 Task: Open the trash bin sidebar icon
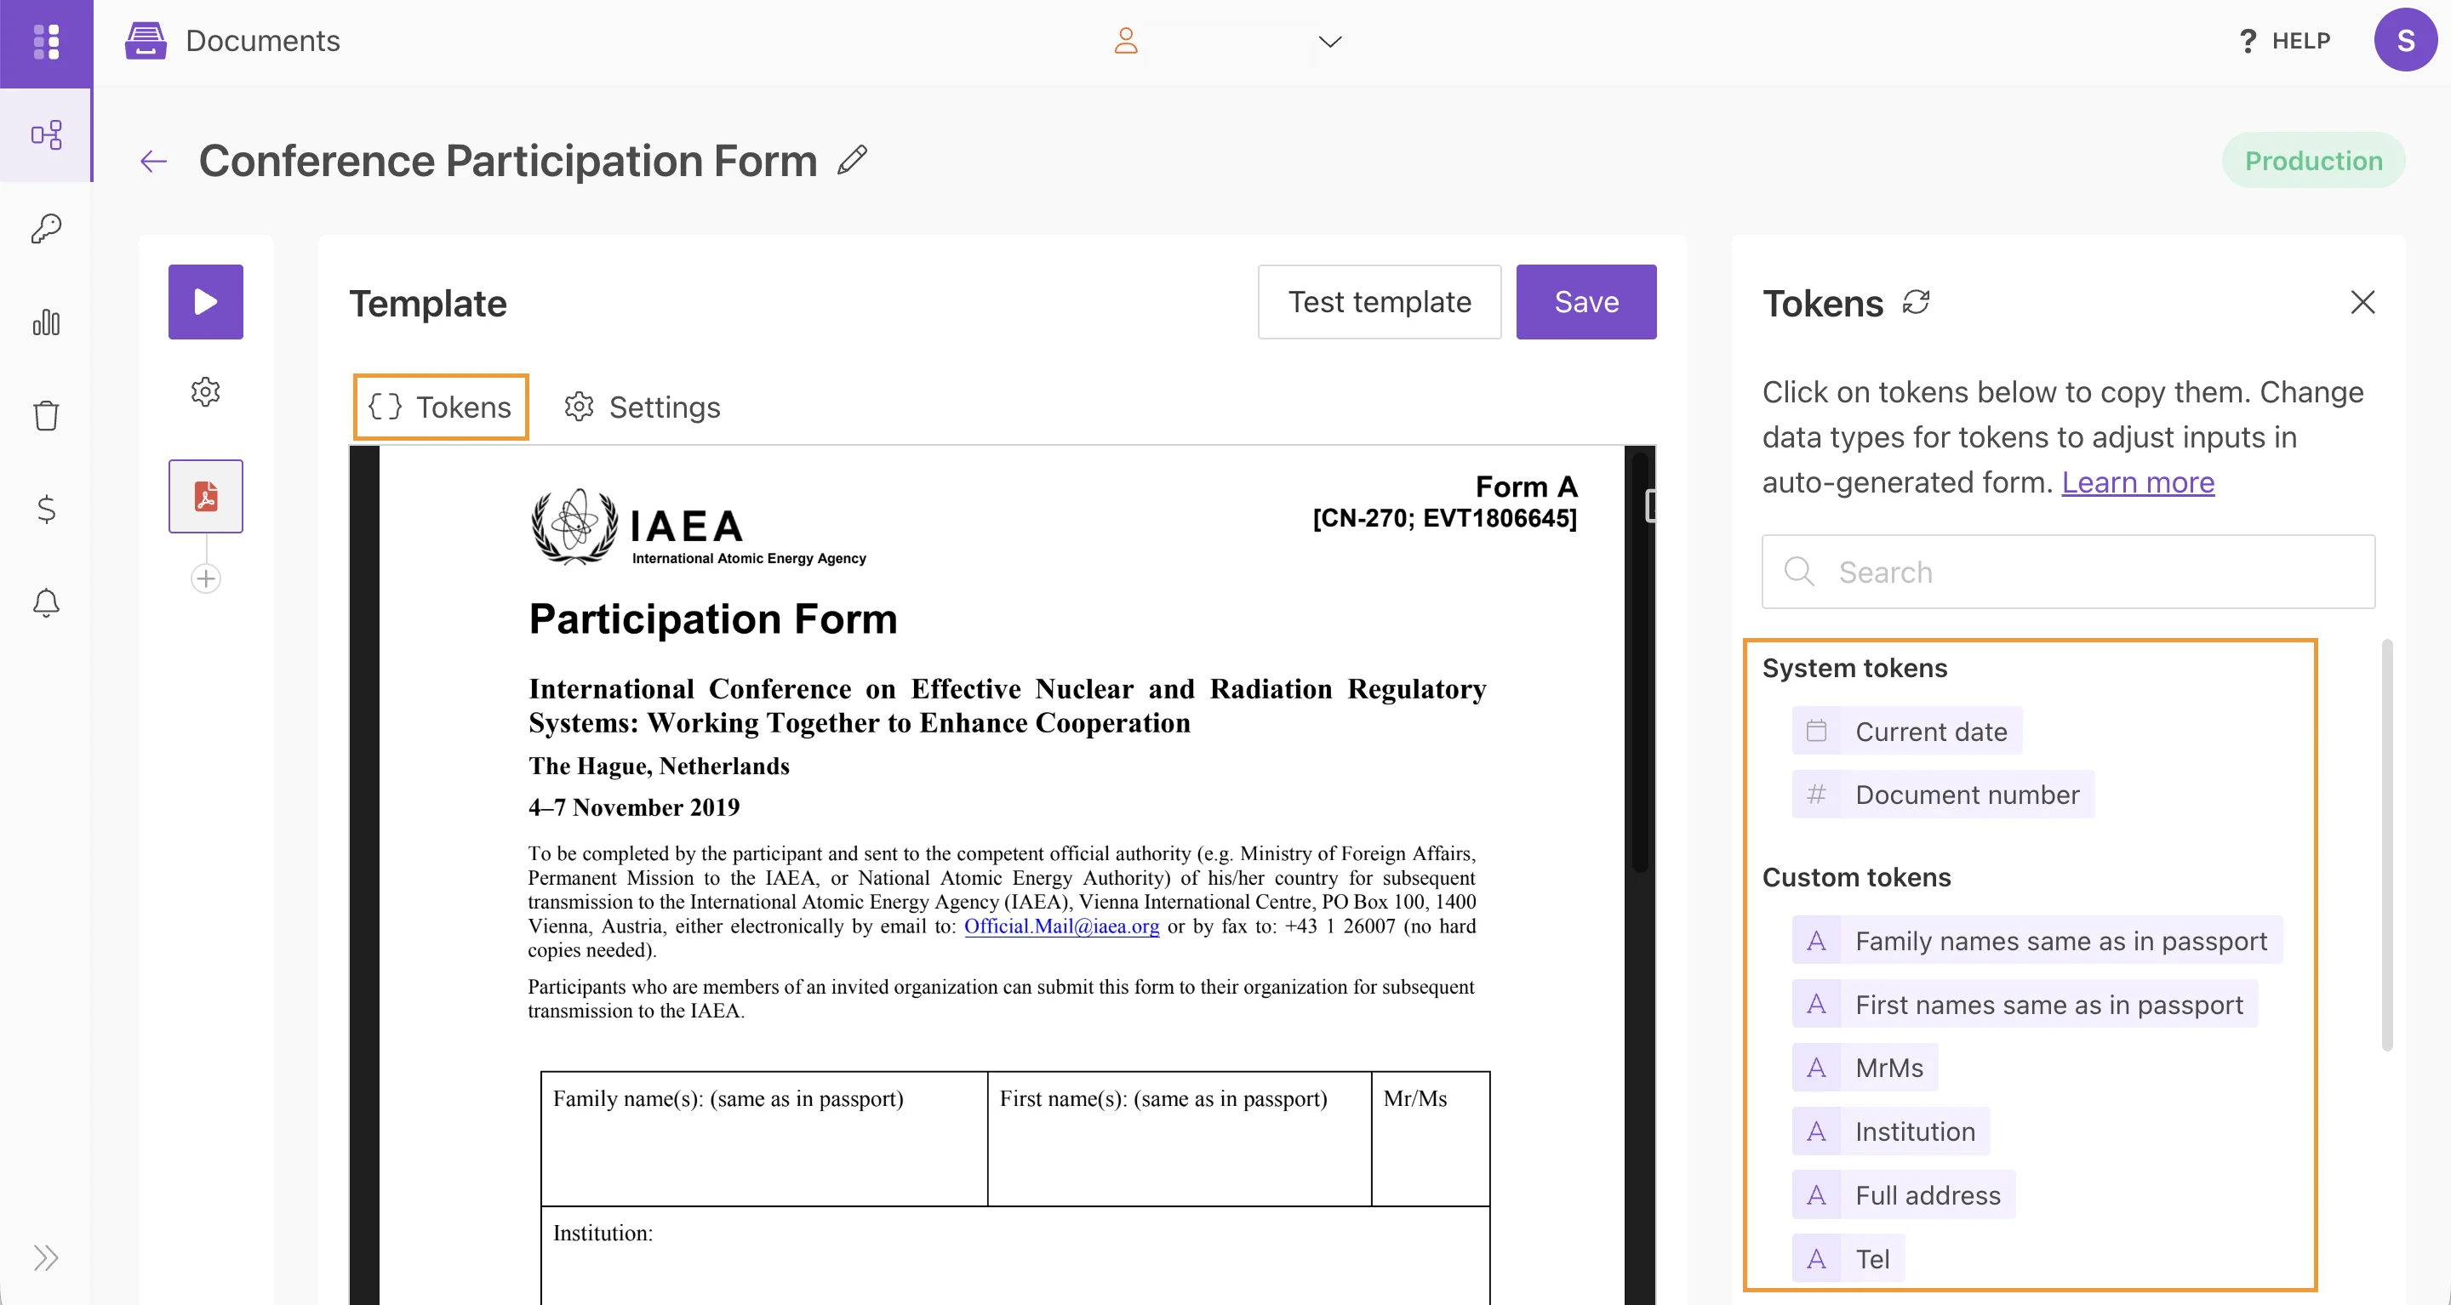pos(47,414)
